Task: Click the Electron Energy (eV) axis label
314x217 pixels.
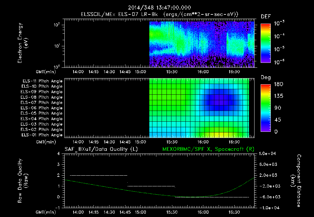Action: point(23,43)
